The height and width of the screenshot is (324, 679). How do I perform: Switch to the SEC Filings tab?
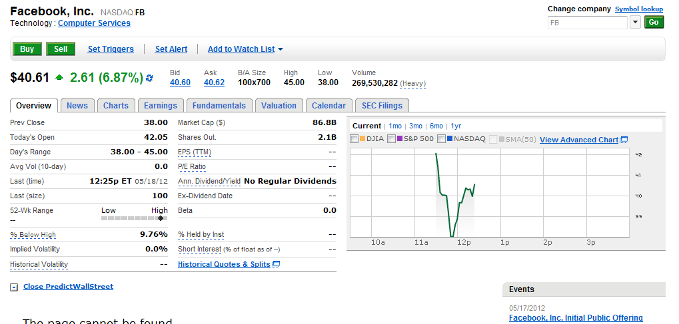[382, 106]
